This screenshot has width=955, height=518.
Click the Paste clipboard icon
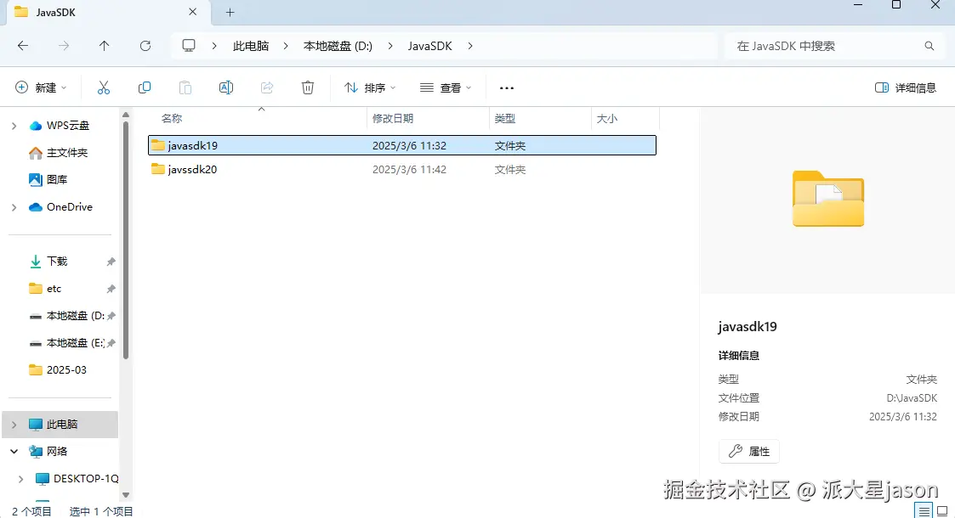185,87
